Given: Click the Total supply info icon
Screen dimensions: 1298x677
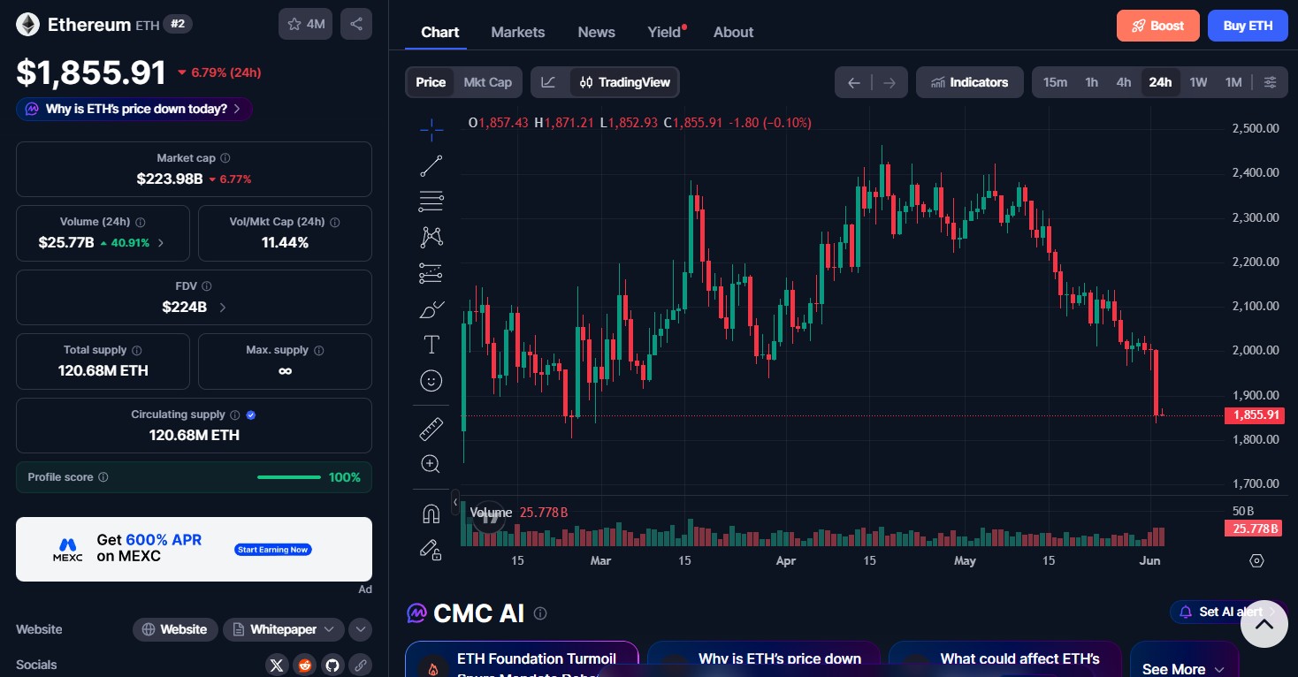Looking at the screenshot, I should [136, 351].
